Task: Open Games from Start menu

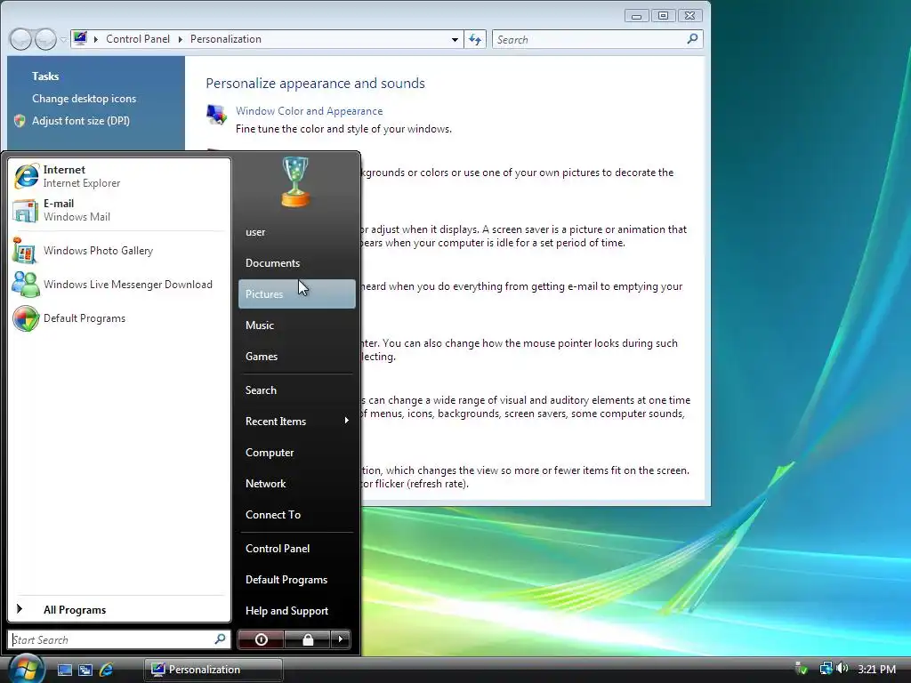Action: click(296, 357)
